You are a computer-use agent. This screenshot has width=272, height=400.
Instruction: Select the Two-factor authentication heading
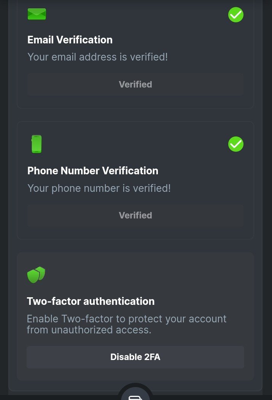91,301
